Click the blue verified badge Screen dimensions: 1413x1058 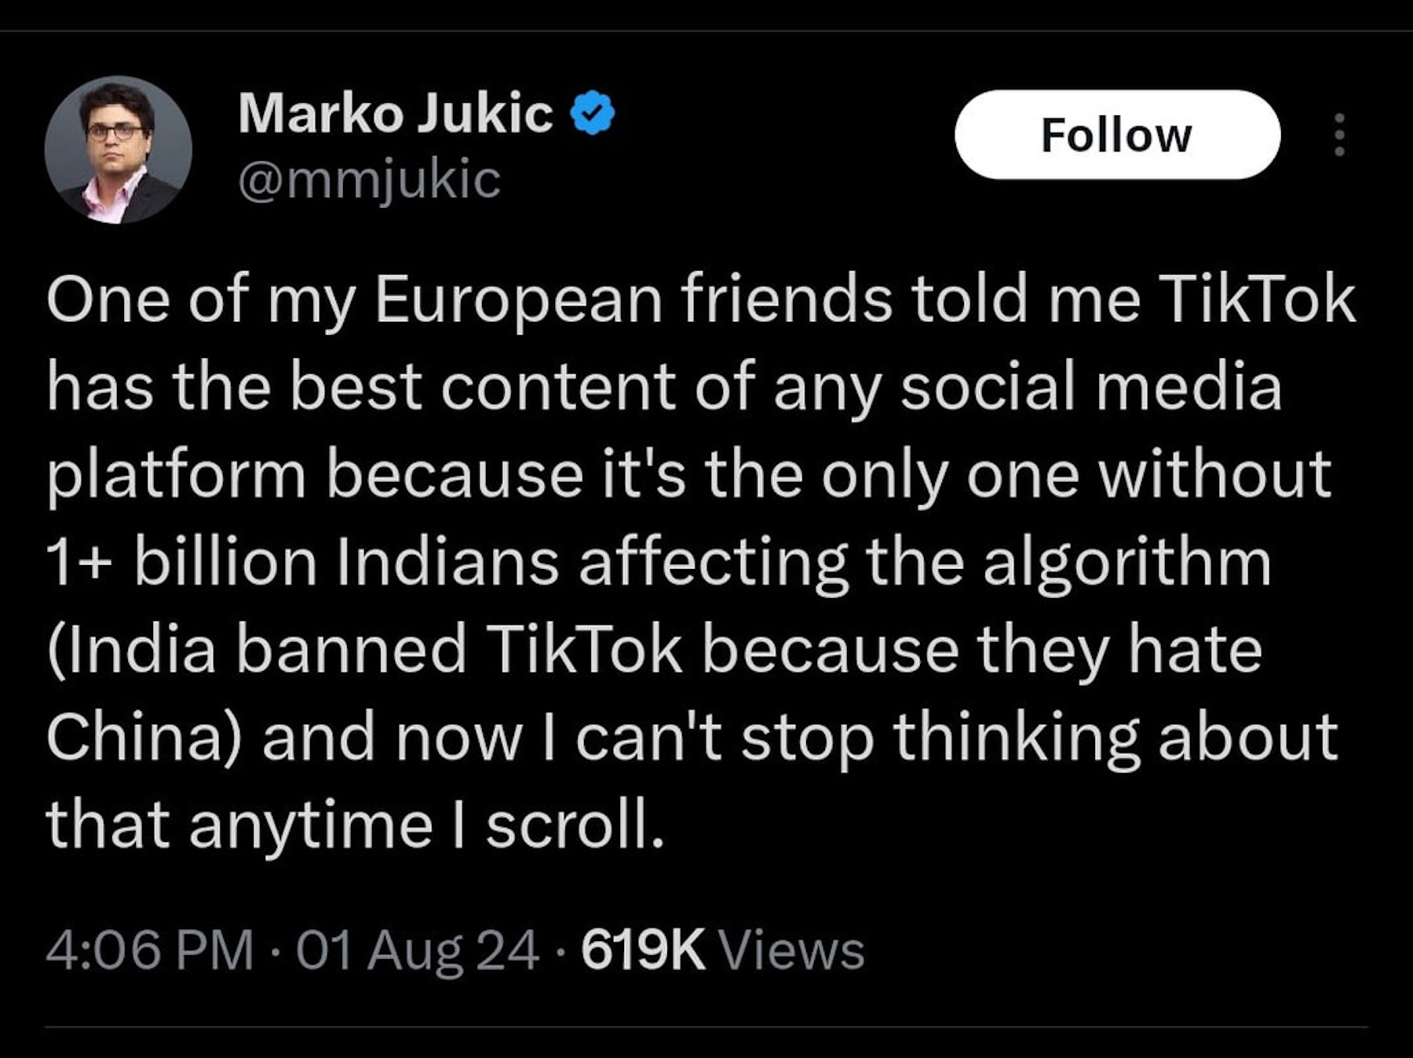click(x=592, y=114)
